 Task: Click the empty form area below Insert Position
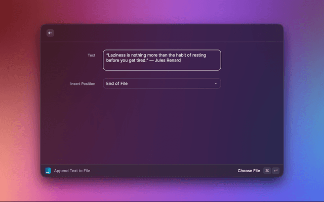(162, 126)
